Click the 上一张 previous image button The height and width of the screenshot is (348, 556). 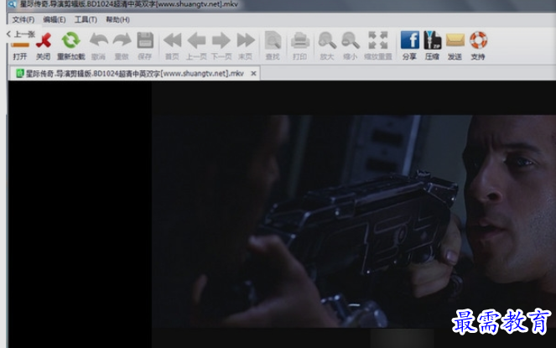(x=21, y=34)
